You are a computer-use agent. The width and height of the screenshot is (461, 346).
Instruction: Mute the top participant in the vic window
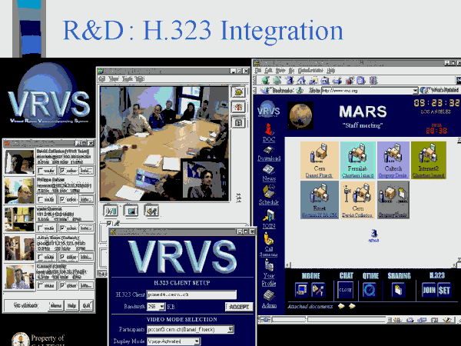(41, 171)
